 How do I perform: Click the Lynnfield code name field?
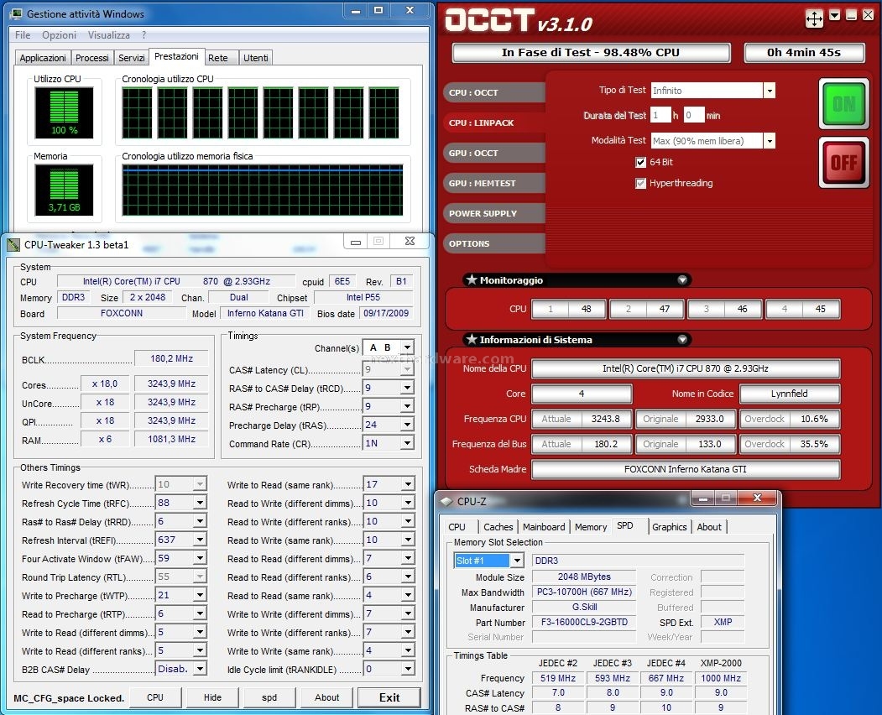click(x=789, y=394)
